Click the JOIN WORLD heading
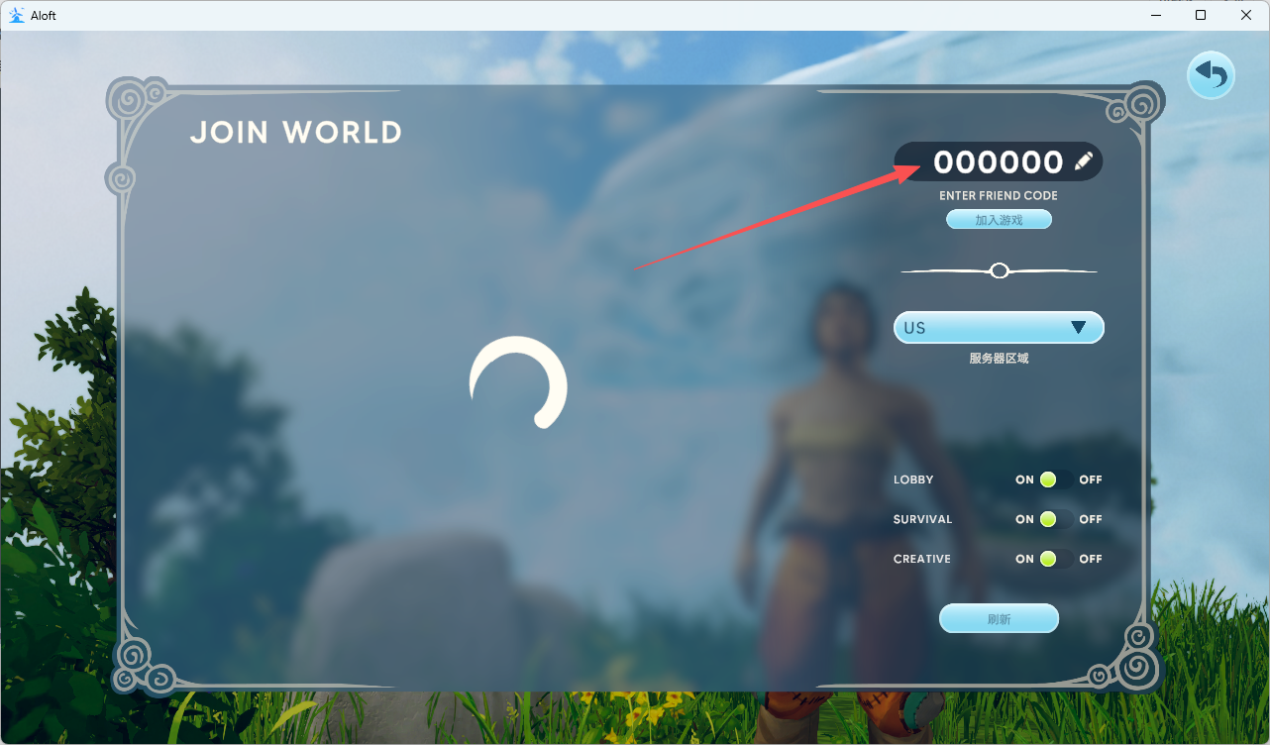 pos(296,133)
